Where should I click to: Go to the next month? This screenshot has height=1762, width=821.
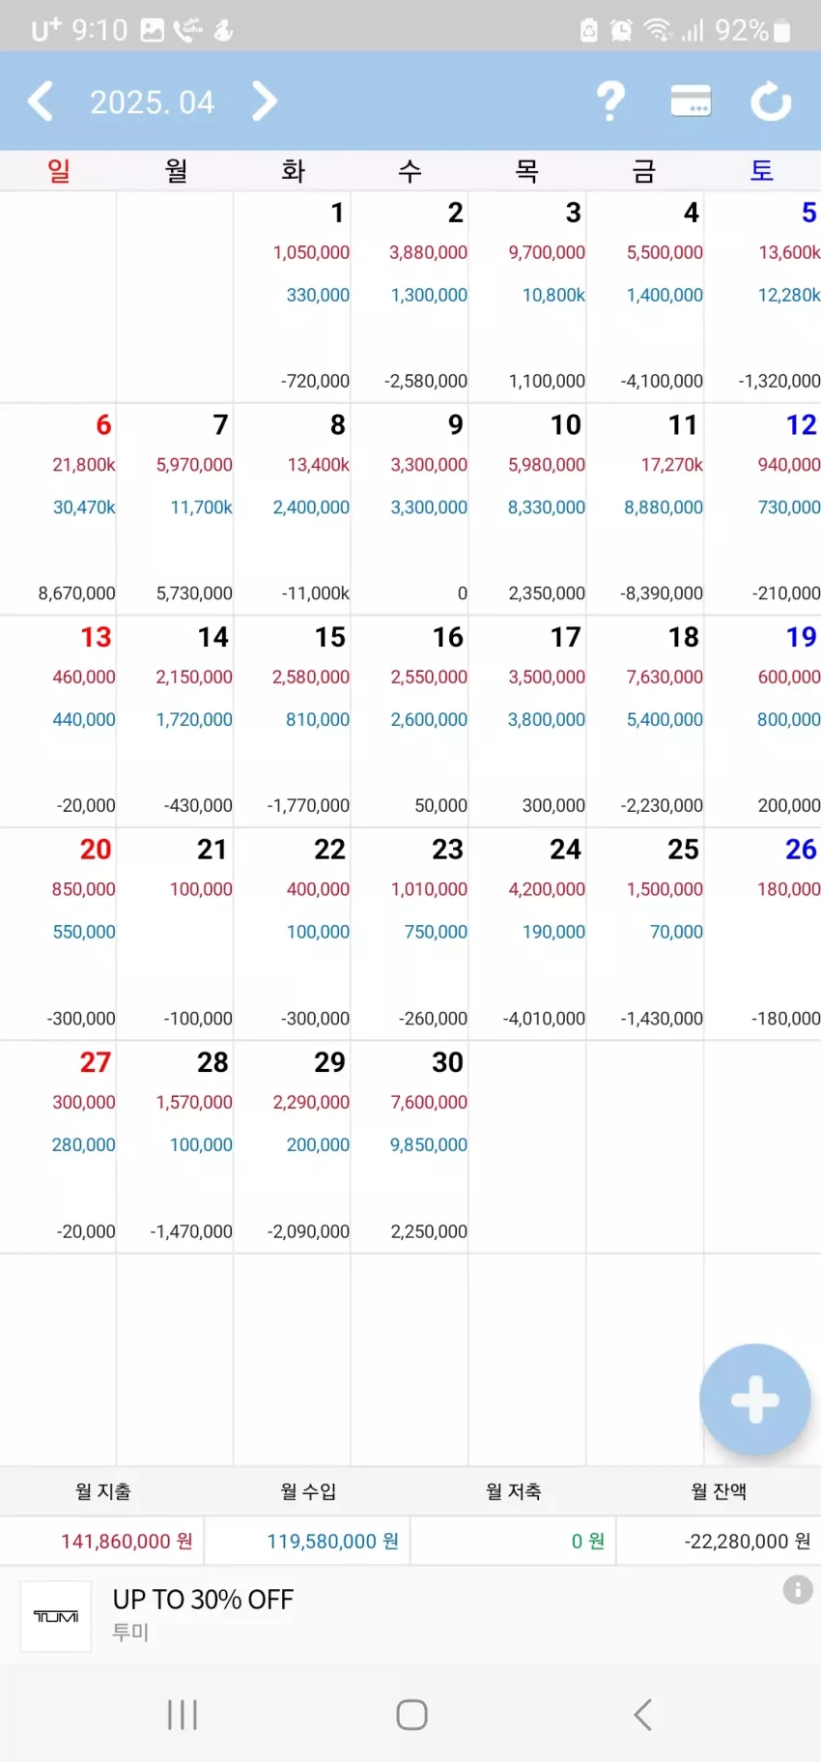[x=264, y=101]
